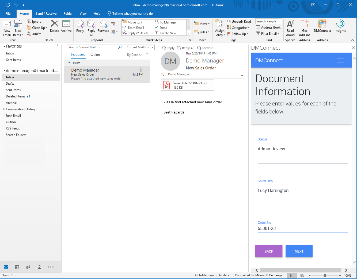Open the SalesOrder 55301-23.pdf attachment dropdown arrow
Screen dimensions: 357x279
(x=211, y=85)
